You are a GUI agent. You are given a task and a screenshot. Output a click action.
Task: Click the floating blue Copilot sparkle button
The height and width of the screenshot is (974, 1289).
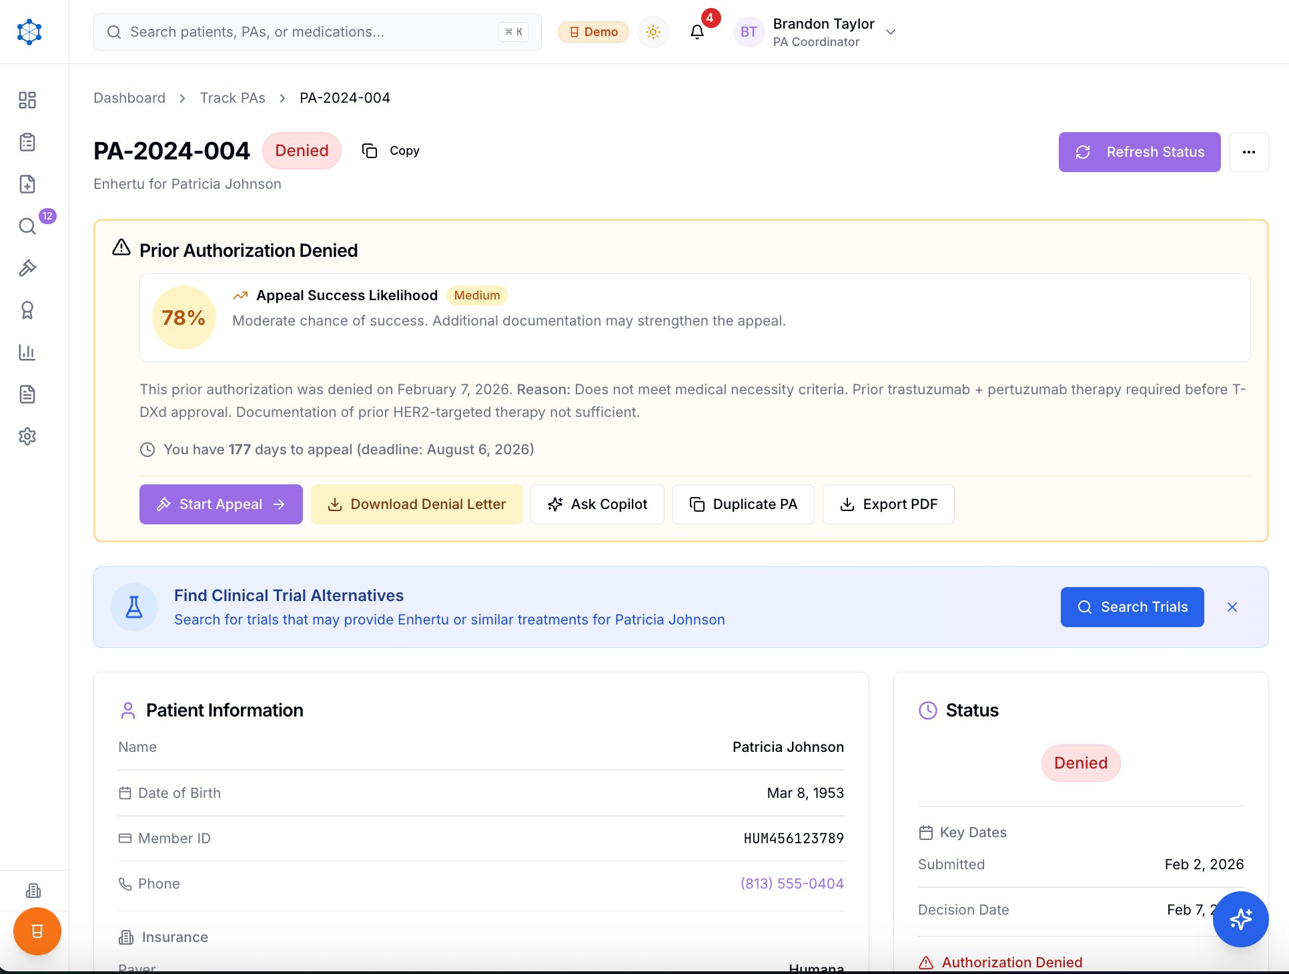click(x=1240, y=919)
